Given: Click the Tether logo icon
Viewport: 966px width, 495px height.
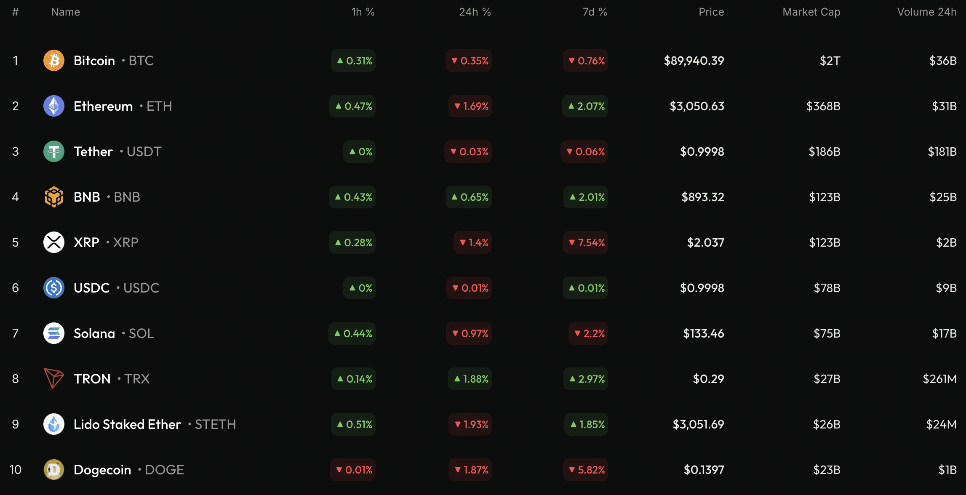Looking at the screenshot, I should pos(53,152).
